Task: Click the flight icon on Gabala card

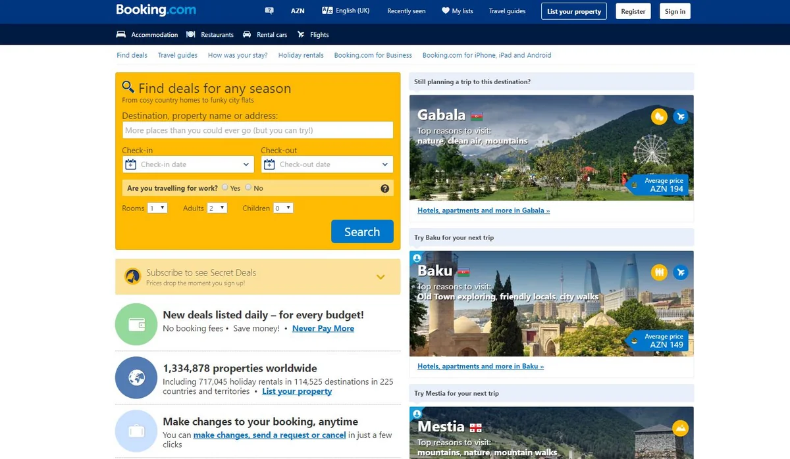Action: (681, 116)
